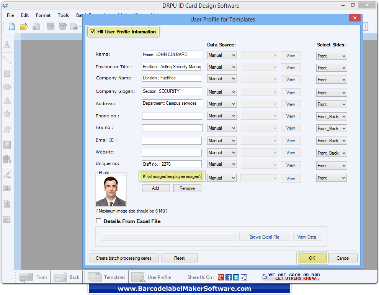Open the Barcode tool

point(7,187)
